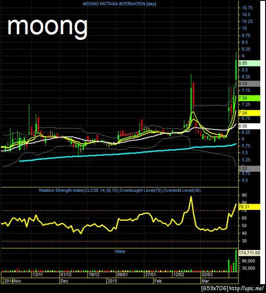Click the 90,000 value axis tick
Screen dimensions: 266x293
248,261
